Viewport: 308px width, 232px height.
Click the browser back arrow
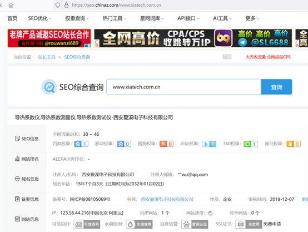point(1,5)
